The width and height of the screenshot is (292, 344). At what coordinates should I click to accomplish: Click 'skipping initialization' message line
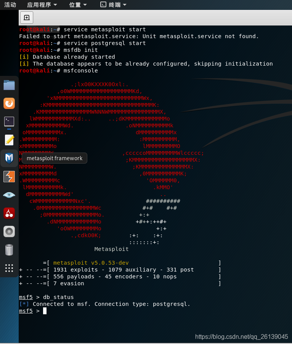coord(146,64)
